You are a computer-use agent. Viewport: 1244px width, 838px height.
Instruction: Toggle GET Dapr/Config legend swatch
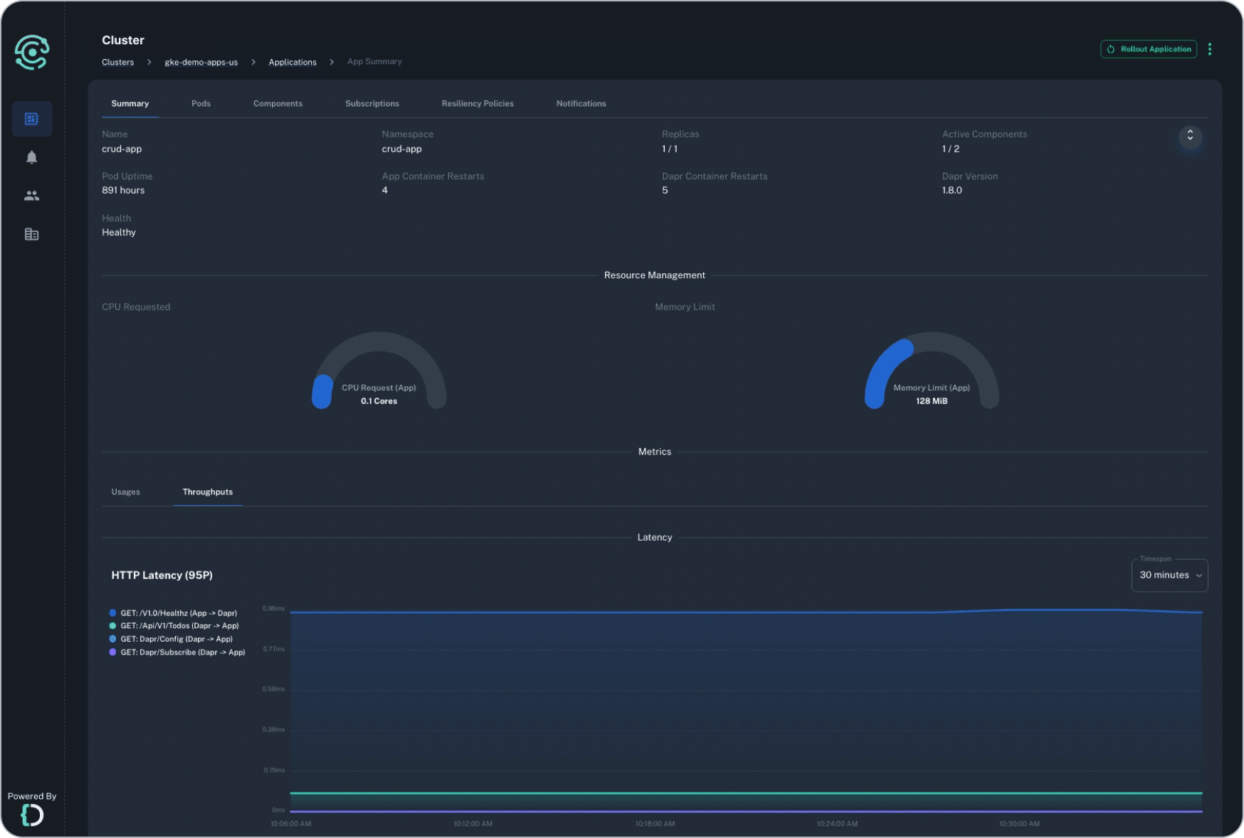click(x=112, y=639)
